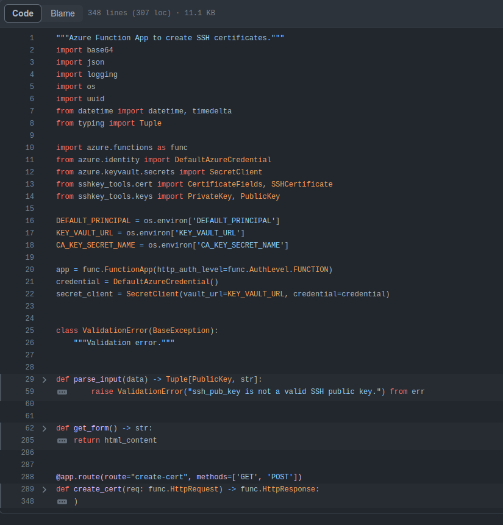Image resolution: width=503 pixels, height=525 pixels.
Task: Click line number 288 of the route decorator
Action: tap(27, 477)
